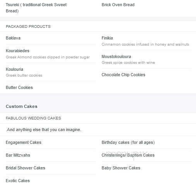The height and width of the screenshot is (186, 196).
Task: Click Christenings/Baptism Cakes
Action: point(128,155)
